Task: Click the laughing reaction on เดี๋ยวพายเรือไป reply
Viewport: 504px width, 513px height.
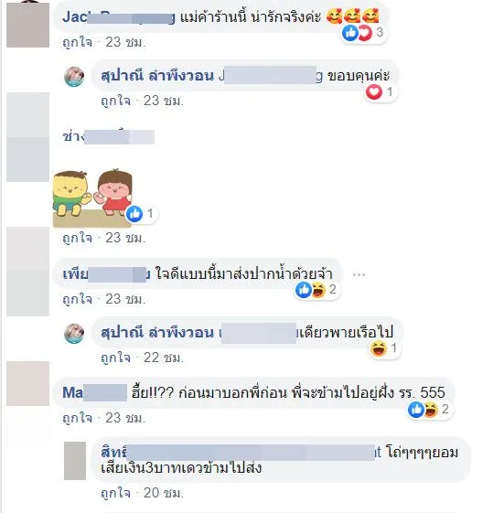Action: [x=379, y=348]
